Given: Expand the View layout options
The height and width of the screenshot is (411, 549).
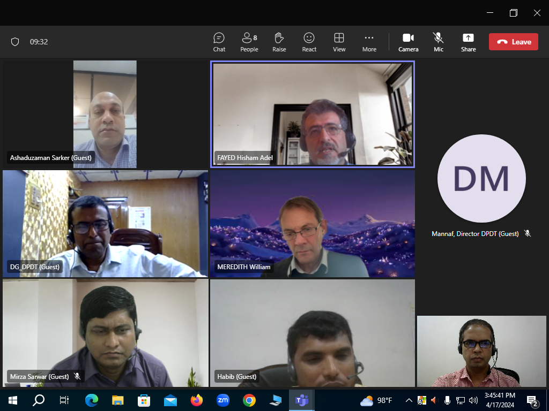Looking at the screenshot, I should (339, 42).
